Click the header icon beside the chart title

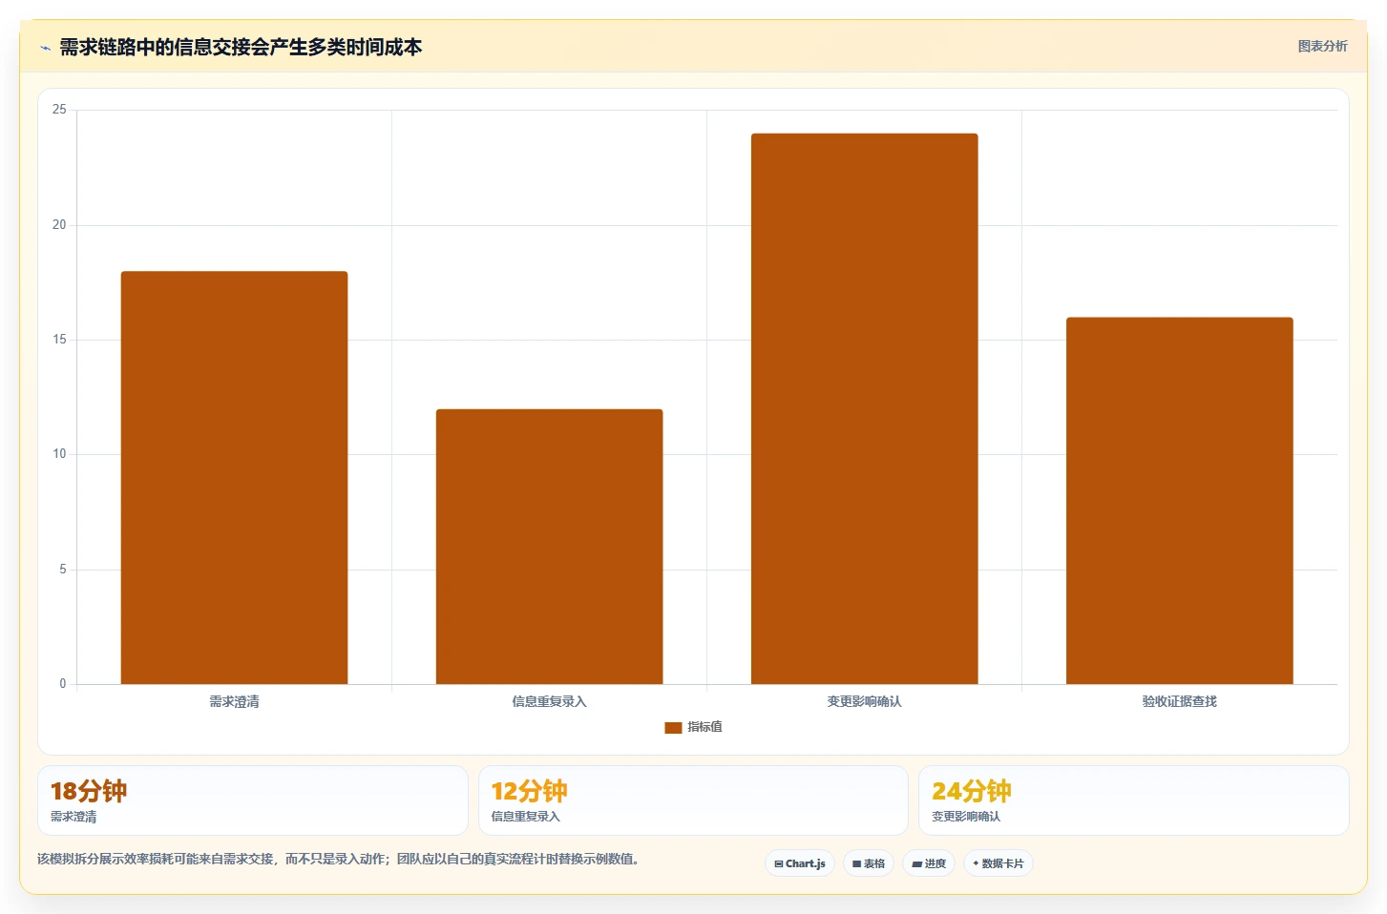[45, 48]
